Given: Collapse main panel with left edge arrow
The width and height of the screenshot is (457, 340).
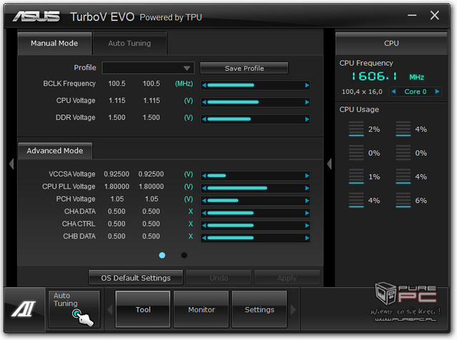Looking at the screenshot, I should (11, 164).
